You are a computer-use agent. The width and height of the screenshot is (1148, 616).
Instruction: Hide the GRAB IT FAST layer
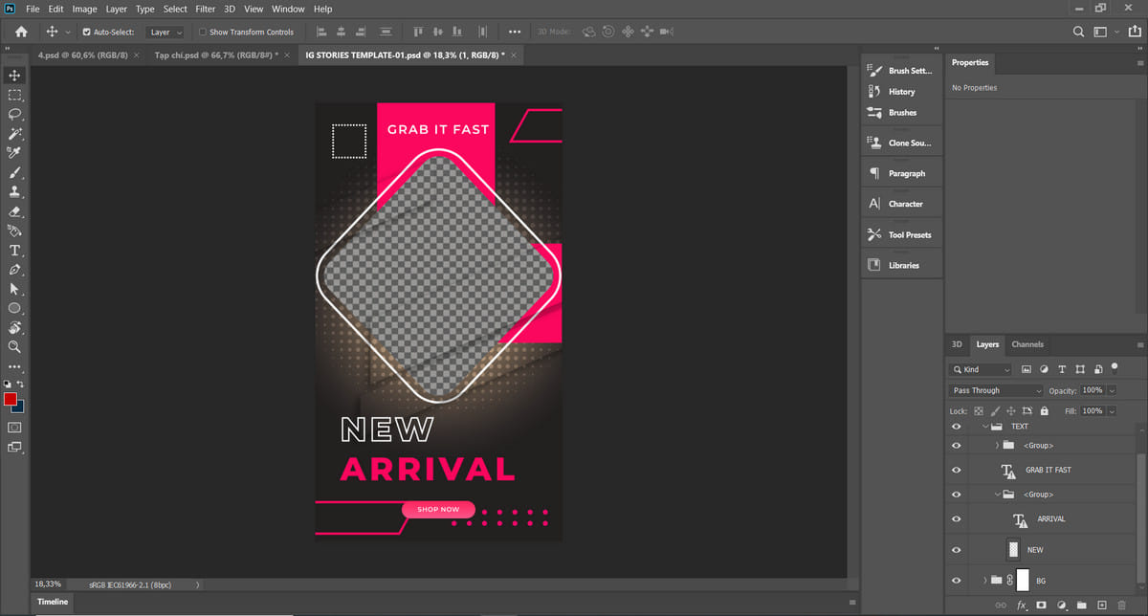tap(956, 470)
